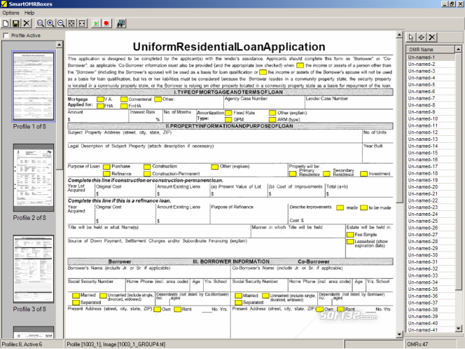This screenshot has height=349, width=465.
Task: Select Un-named-24 in the OMR list
Action: pos(431,214)
